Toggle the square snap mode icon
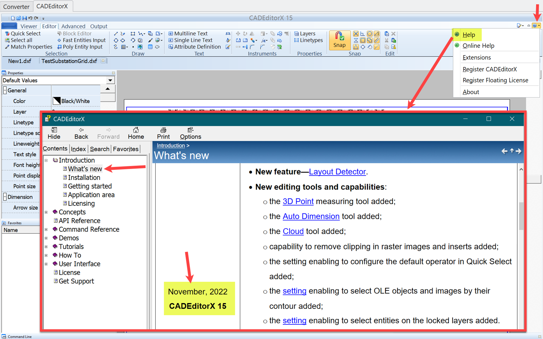543x339 pixels. 363,40
